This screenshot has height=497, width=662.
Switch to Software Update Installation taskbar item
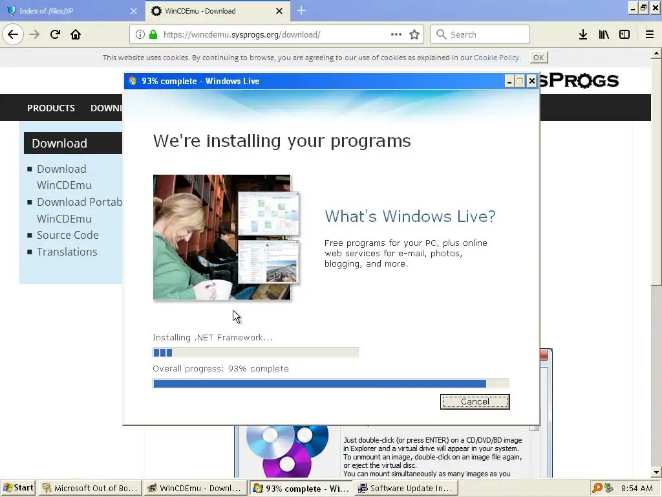point(405,488)
